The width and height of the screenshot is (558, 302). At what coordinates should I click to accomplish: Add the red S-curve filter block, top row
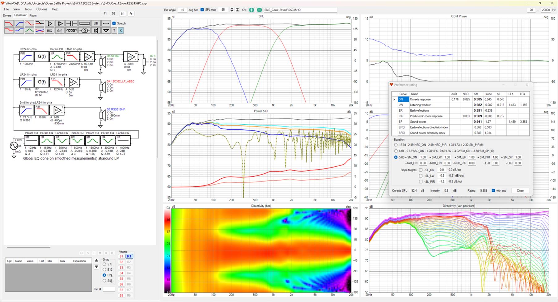coord(29,23)
